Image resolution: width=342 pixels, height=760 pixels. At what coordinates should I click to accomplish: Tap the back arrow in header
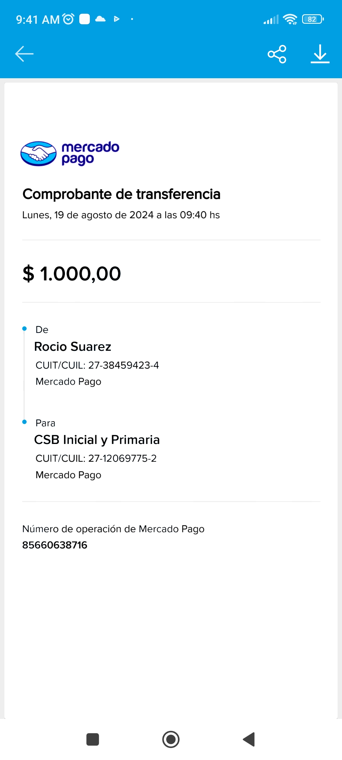pos(24,54)
